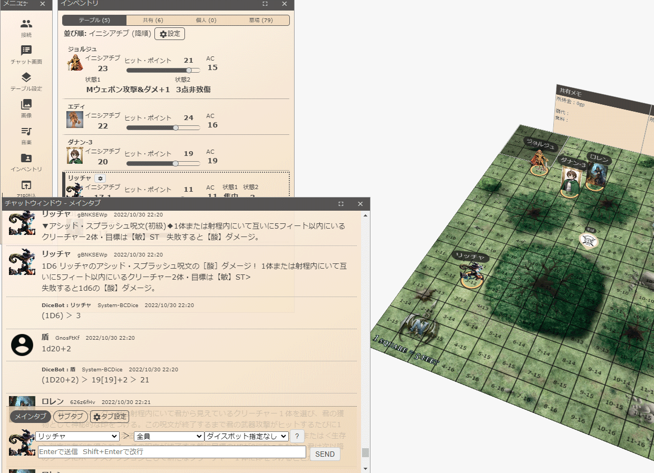Screen dimensions: 654x473
Task: Close the インベントリ window
Action: [285, 4]
